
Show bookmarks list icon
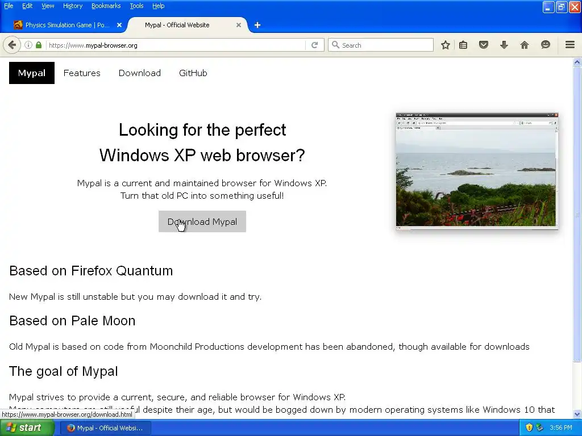(463, 45)
